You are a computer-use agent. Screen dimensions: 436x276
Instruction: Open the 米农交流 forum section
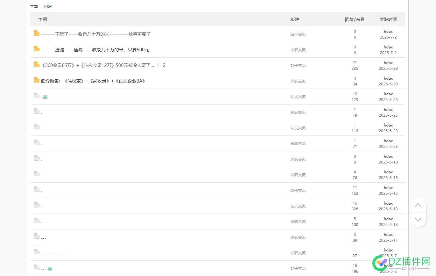[298, 50]
